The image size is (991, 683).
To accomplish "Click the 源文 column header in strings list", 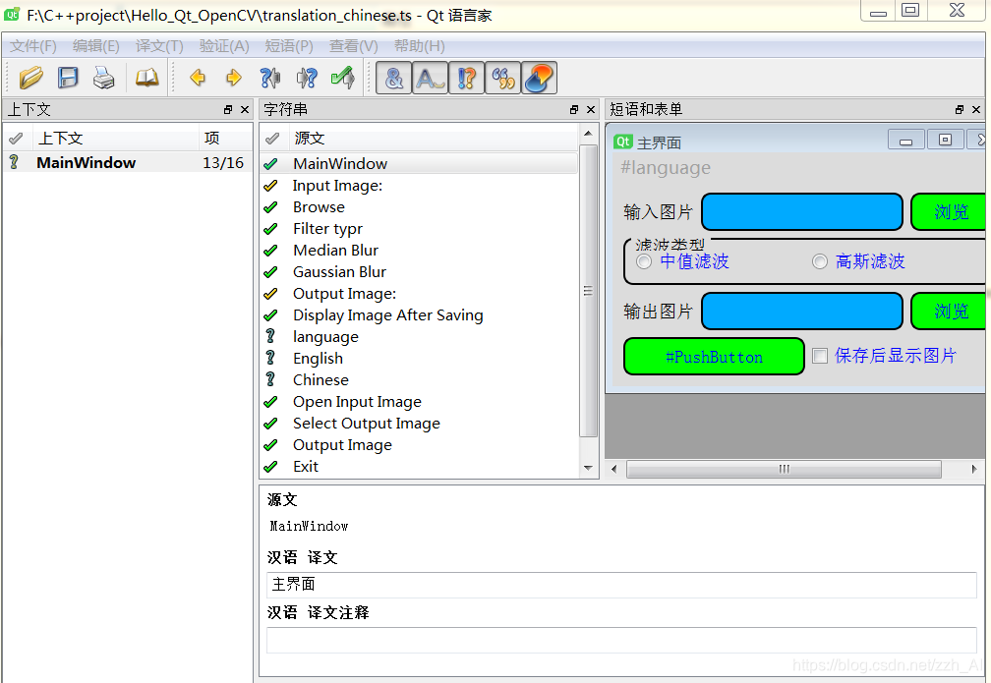I will (433, 138).
